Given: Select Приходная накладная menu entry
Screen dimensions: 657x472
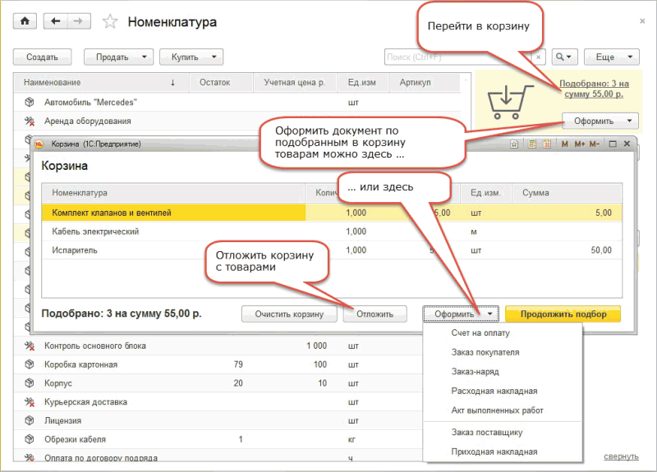Looking at the screenshot, I should [x=494, y=451].
